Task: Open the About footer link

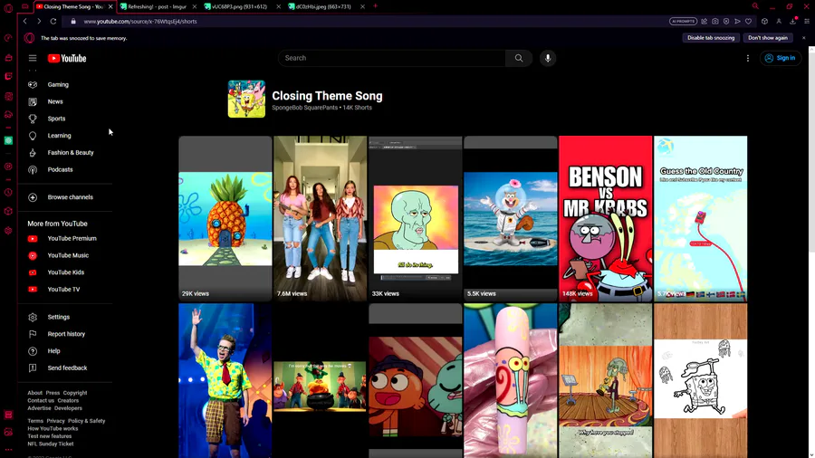Action: (x=34, y=393)
